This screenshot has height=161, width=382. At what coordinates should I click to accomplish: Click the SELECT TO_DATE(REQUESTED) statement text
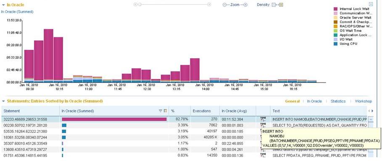click(x=319, y=125)
